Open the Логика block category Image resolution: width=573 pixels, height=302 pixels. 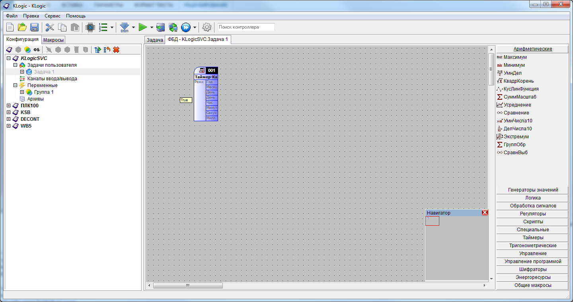532,198
